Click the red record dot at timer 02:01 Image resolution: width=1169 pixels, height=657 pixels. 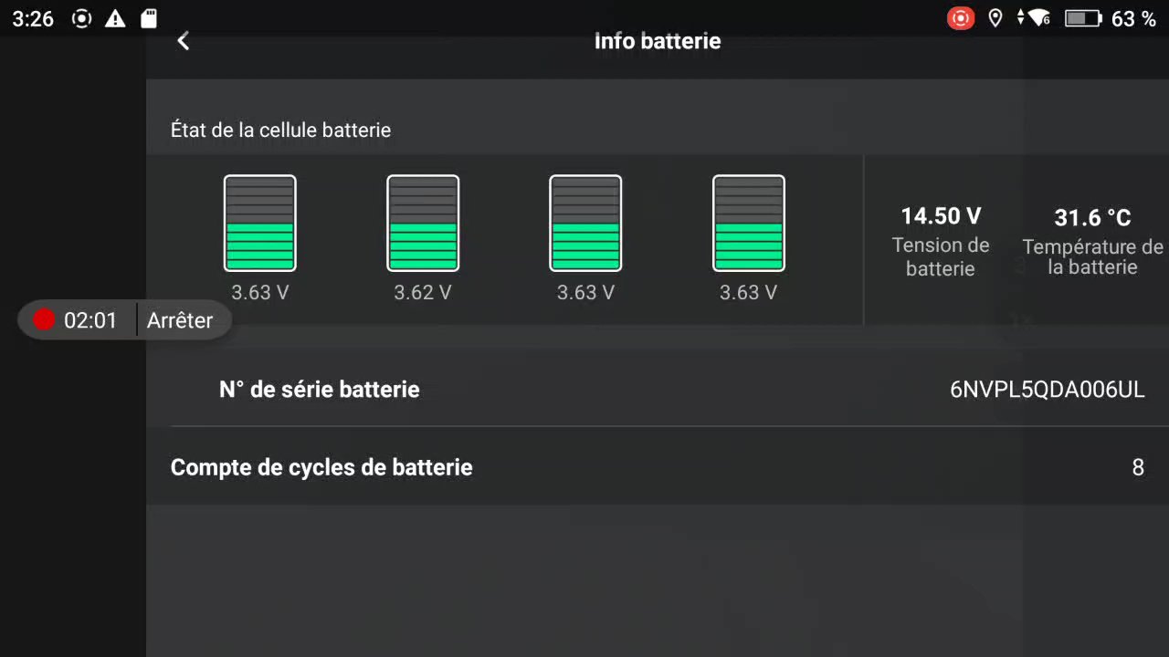tap(44, 320)
